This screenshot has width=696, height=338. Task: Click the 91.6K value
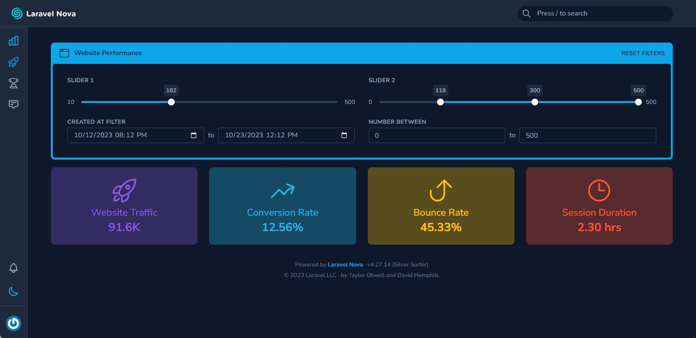[124, 227]
